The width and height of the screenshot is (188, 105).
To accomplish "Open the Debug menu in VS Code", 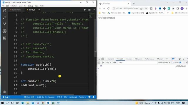I will pyautogui.click(x=31, y=6).
